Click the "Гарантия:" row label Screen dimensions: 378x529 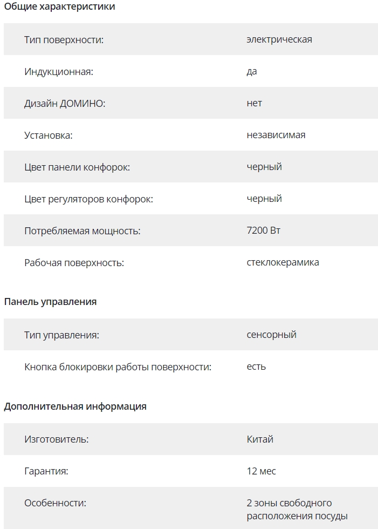46,471
